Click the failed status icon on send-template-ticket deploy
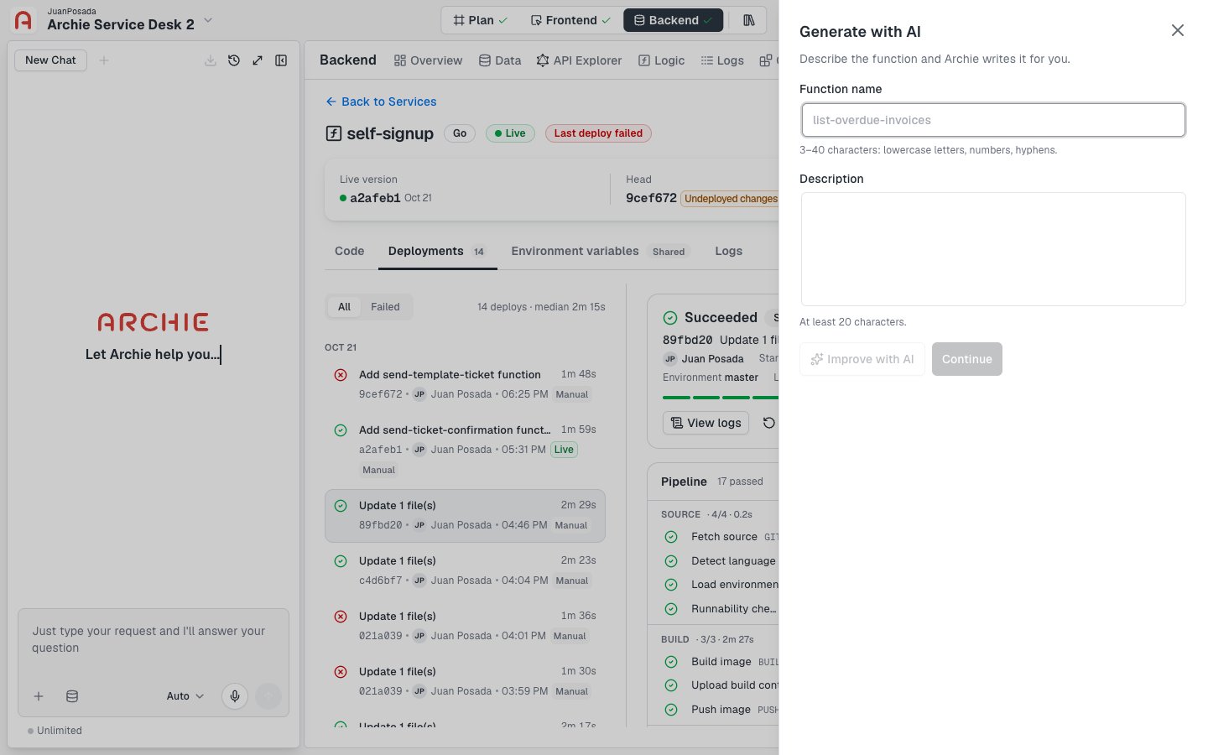Screen dimensions: 1208x755 pos(341,375)
